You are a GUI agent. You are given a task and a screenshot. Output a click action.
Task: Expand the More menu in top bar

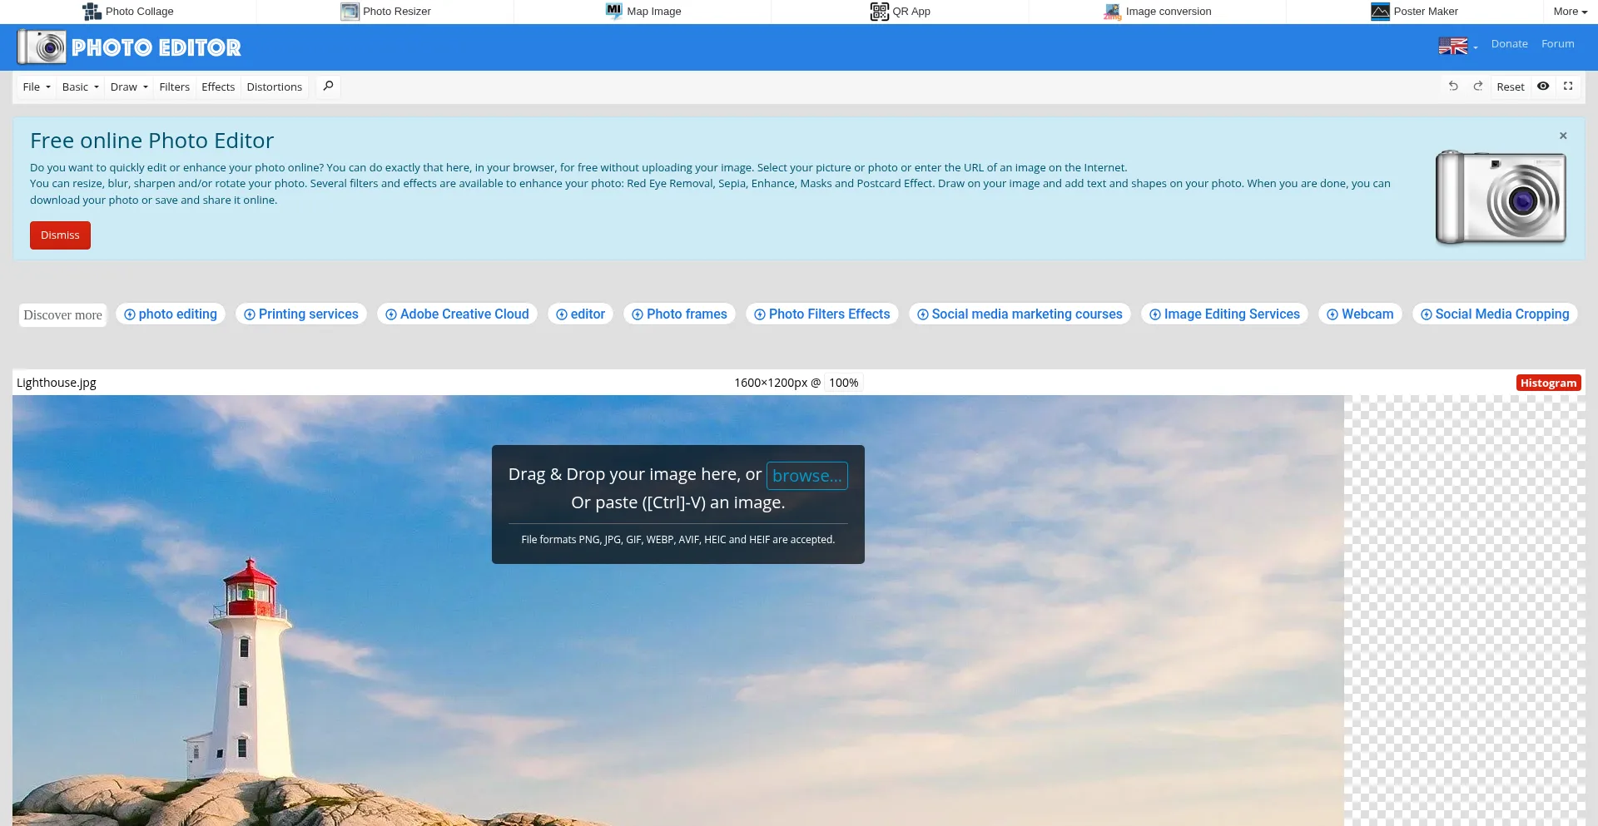click(x=1570, y=12)
